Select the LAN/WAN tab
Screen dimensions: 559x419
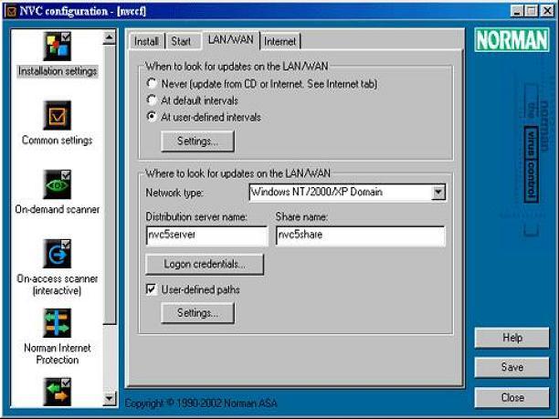pos(231,40)
